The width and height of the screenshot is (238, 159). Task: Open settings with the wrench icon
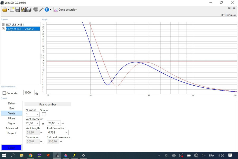click(41, 10)
